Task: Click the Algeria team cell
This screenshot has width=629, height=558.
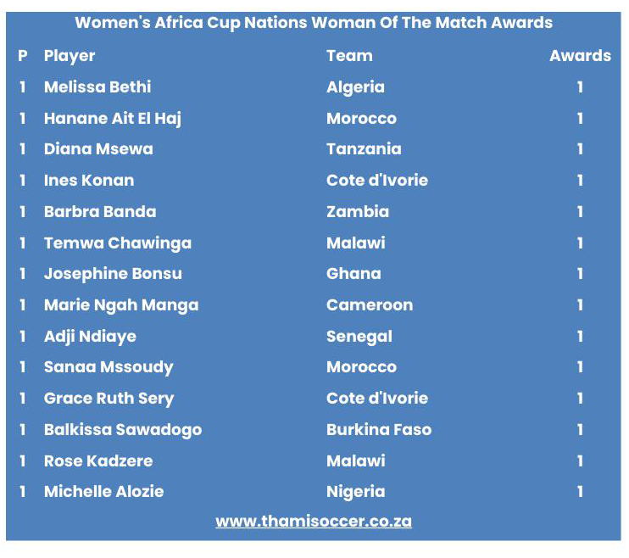Action: [355, 87]
